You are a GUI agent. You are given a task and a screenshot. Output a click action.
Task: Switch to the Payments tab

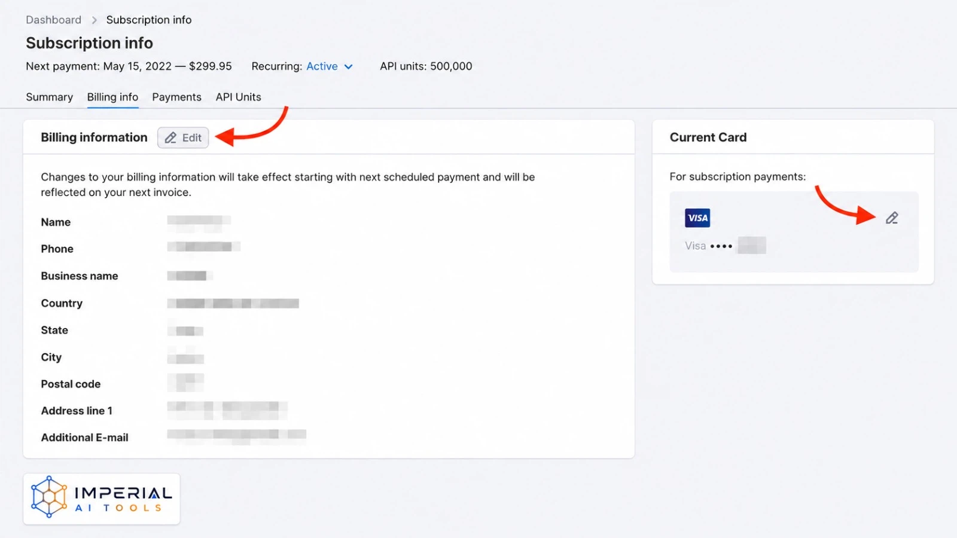pyautogui.click(x=176, y=97)
